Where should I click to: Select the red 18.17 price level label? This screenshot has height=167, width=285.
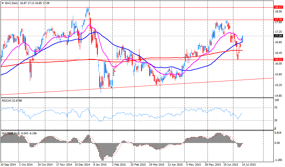pyautogui.click(x=278, y=7)
